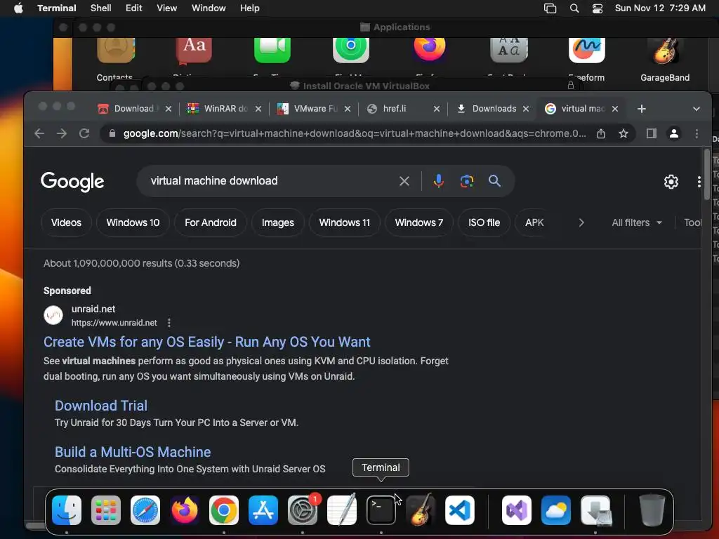Open the Window menu
Image resolution: width=719 pixels, height=539 pixels.
(x=209, y=8)
